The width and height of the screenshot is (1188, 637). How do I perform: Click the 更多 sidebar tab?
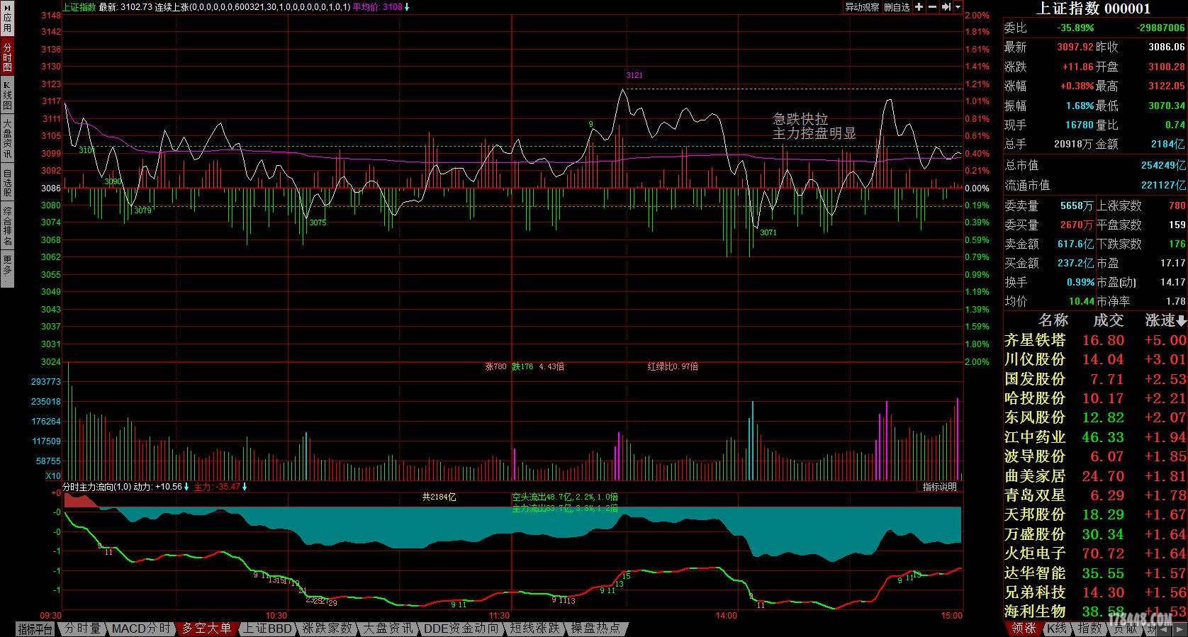coord(7,269)
